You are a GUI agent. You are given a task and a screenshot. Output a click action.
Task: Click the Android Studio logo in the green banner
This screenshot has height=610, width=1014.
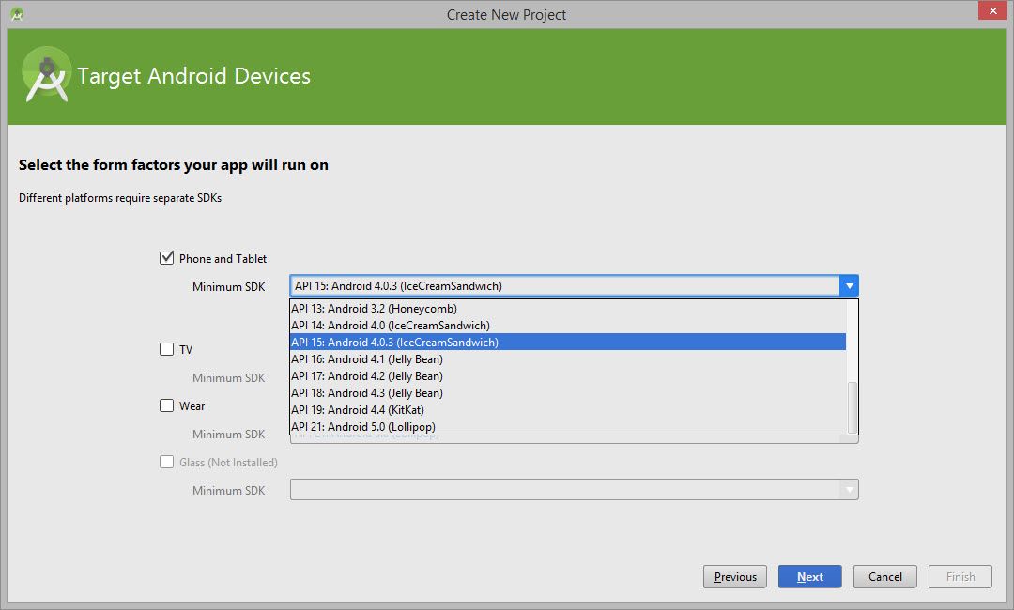click(46, 74)
